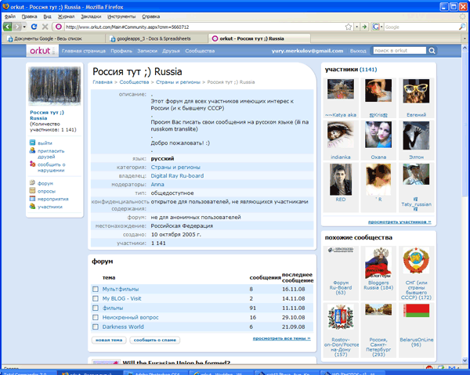
Task: Open the Правка menu
Action: pos(30,16)
